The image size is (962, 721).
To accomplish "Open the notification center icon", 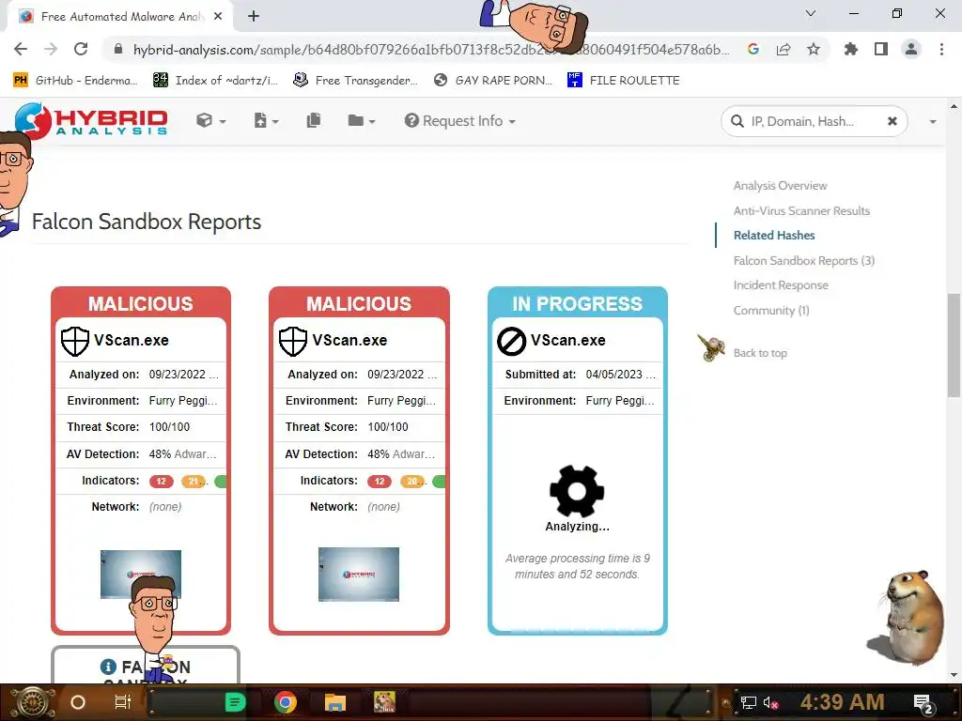I will (x=923, y=704).
